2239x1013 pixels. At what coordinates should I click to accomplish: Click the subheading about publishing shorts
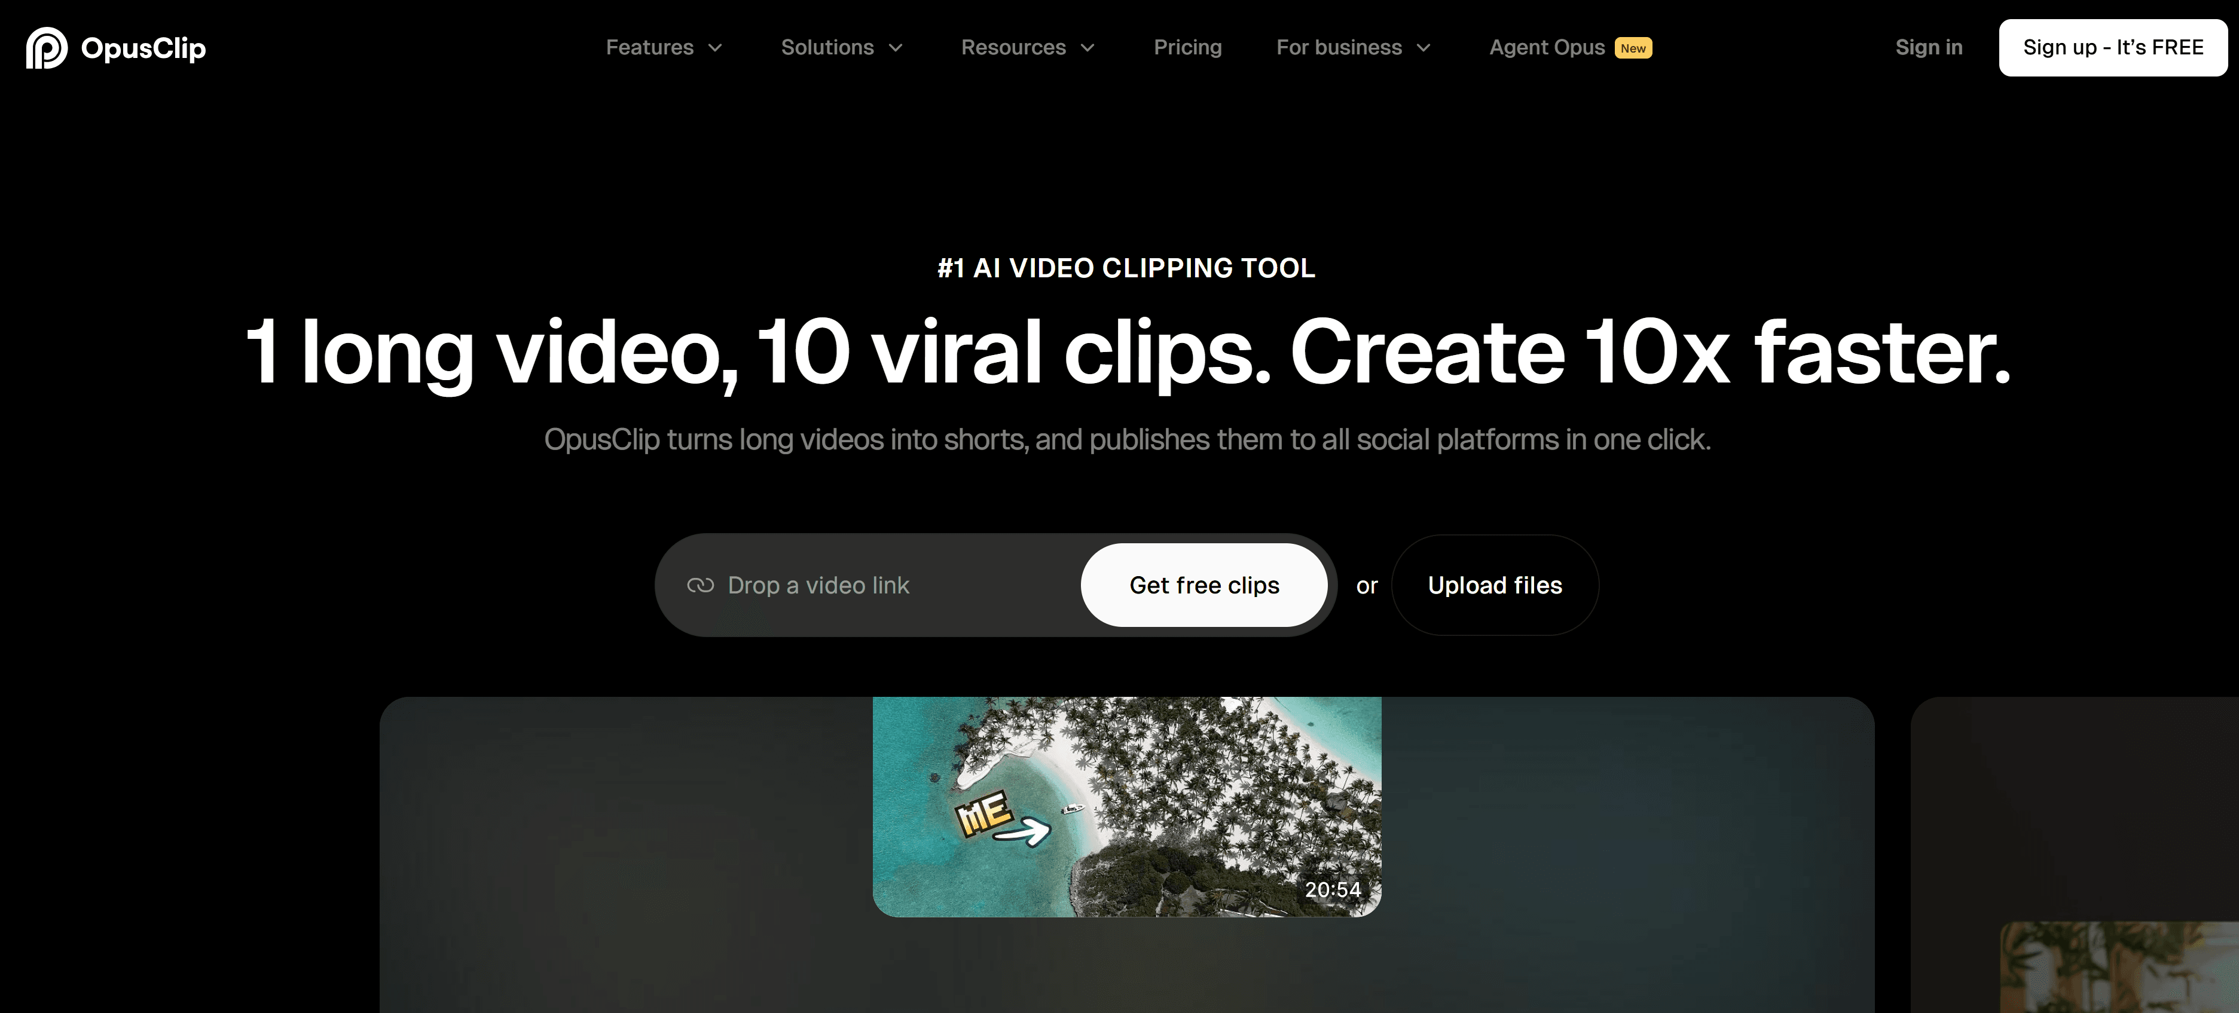(x=1128, y=440)
